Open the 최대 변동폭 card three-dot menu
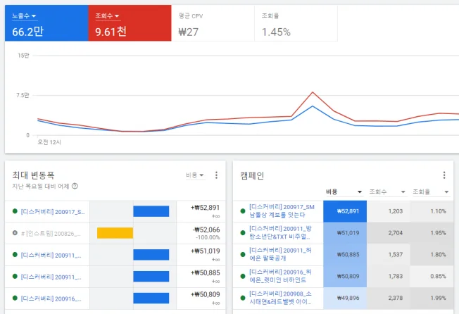Viewport: 459px width, 314px height. click(x=216, y=175)
